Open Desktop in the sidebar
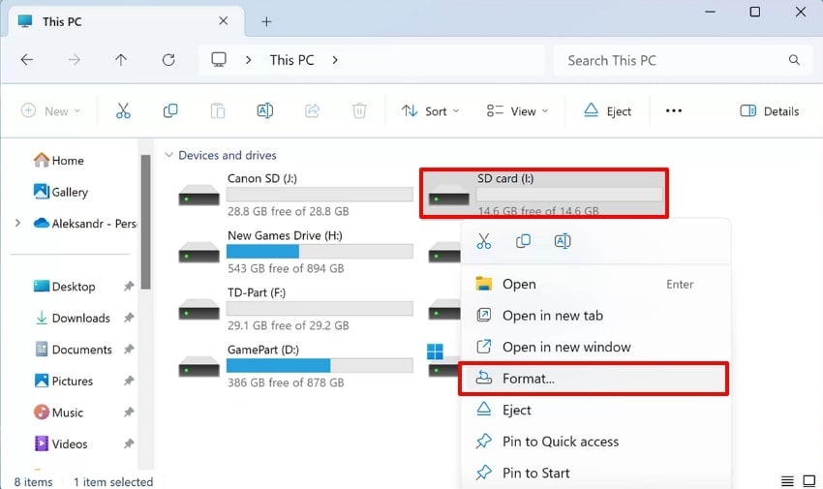This screenshot has width=823, height=489. tap(64, 286)
